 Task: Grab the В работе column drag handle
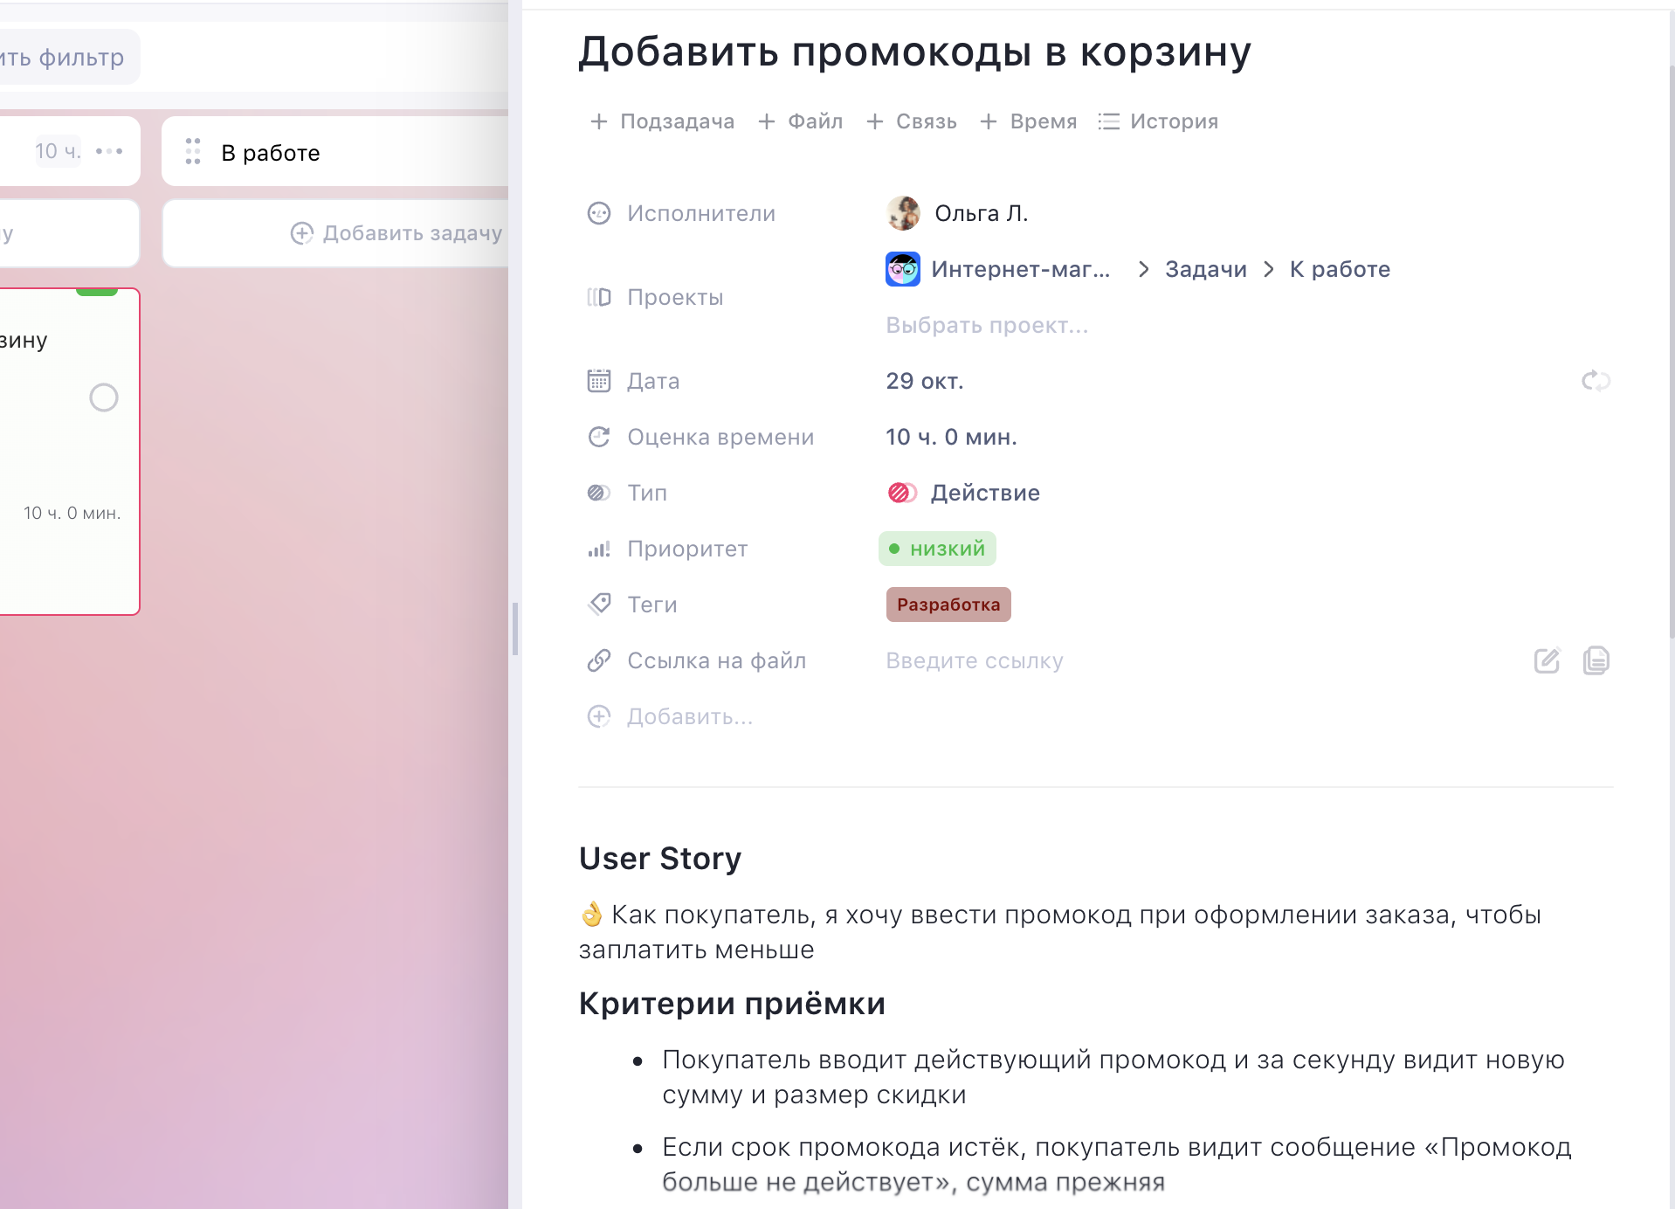(x=193, y=151)
